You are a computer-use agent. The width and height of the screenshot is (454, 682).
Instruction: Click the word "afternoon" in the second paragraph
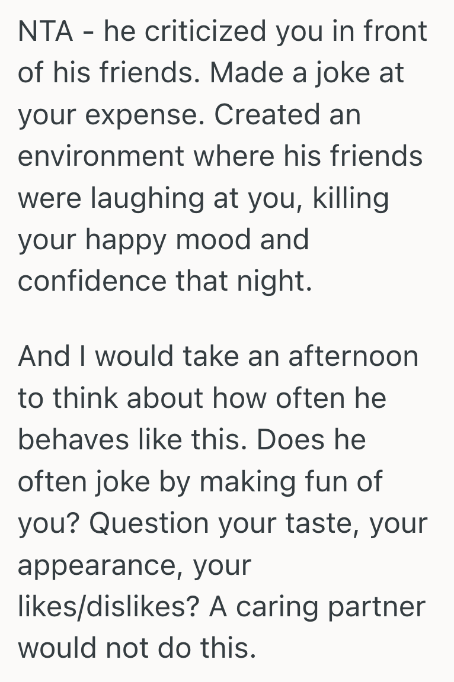353,356
